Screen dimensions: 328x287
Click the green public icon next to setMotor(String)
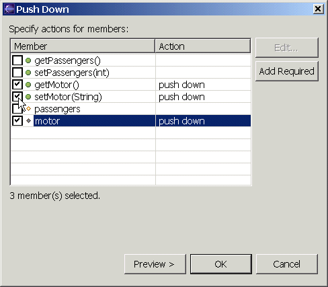[28, 97]
